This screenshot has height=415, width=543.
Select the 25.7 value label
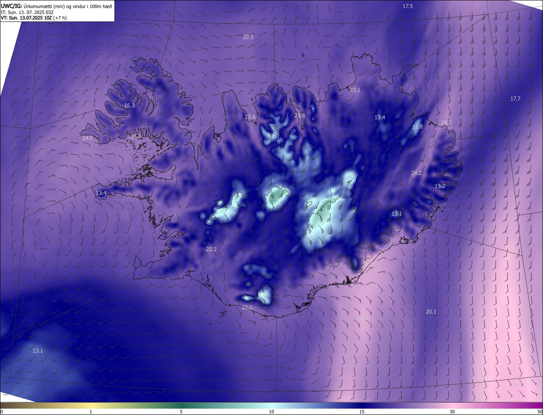coord(446,123)
